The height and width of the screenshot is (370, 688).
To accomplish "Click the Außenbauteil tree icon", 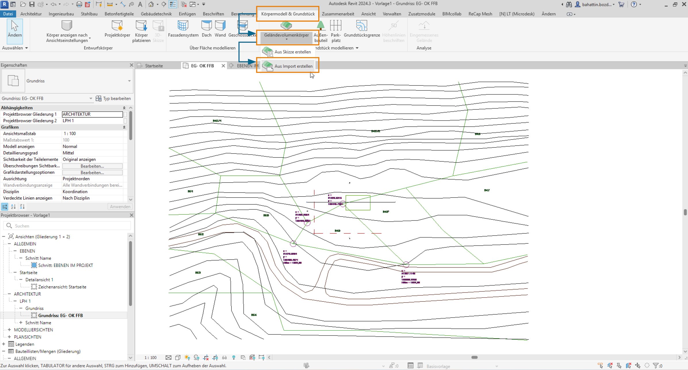I will coord(321,26).
